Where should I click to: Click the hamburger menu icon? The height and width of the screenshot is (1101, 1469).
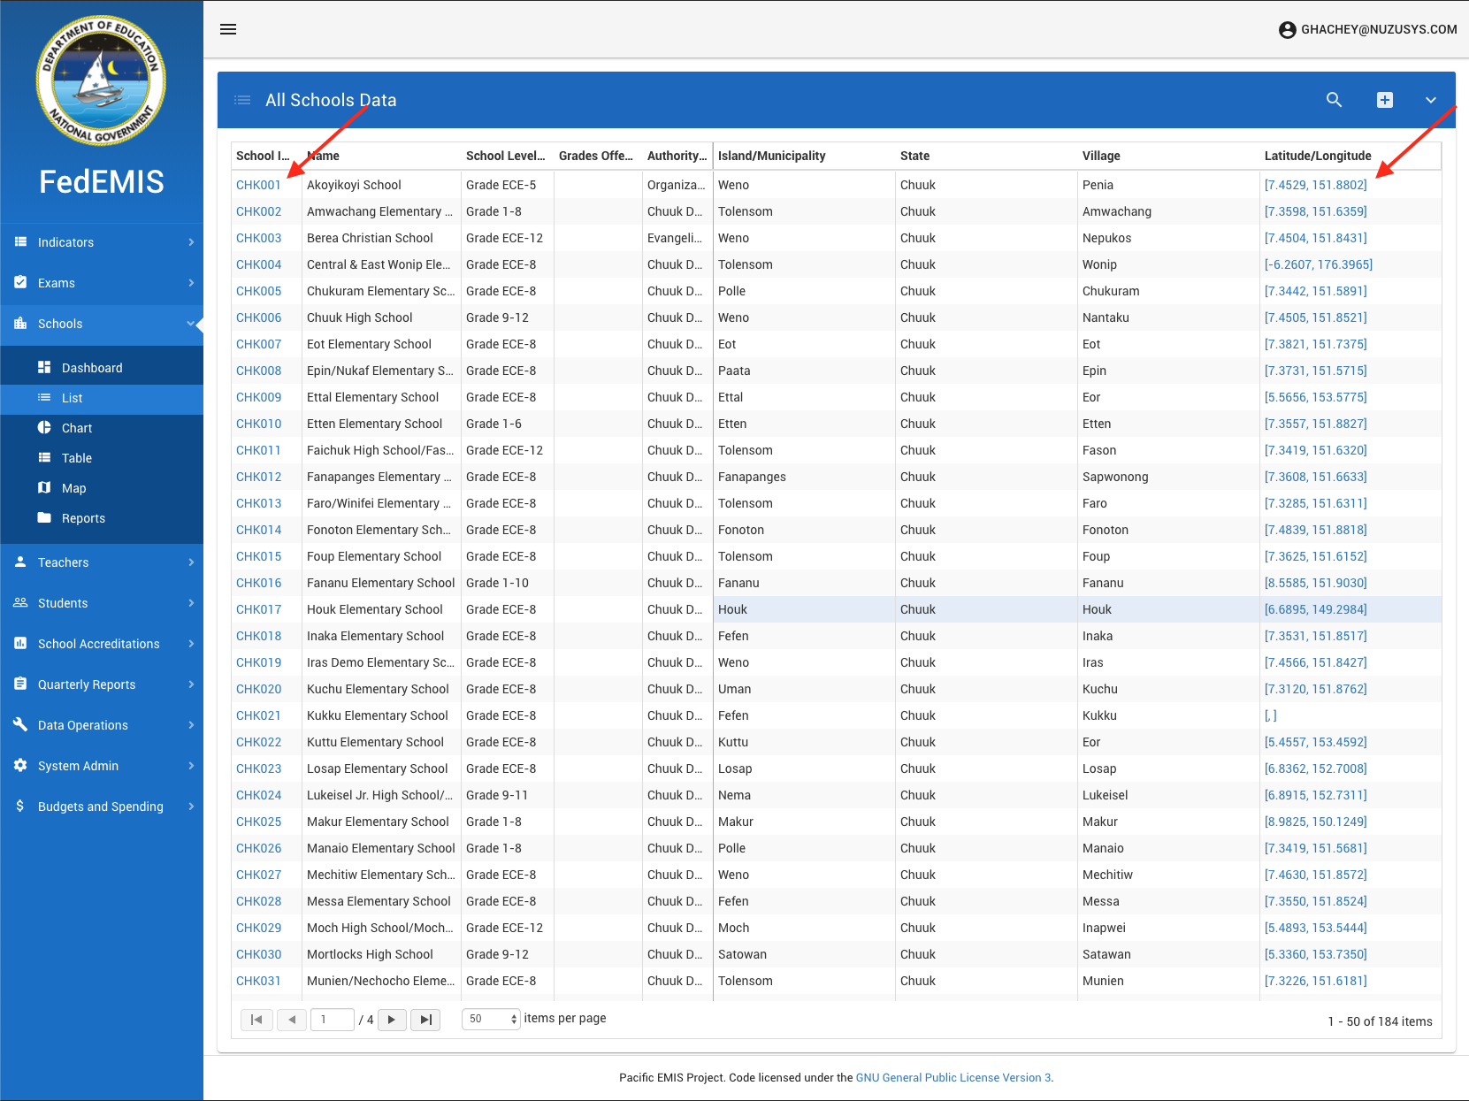click(228, 29)
